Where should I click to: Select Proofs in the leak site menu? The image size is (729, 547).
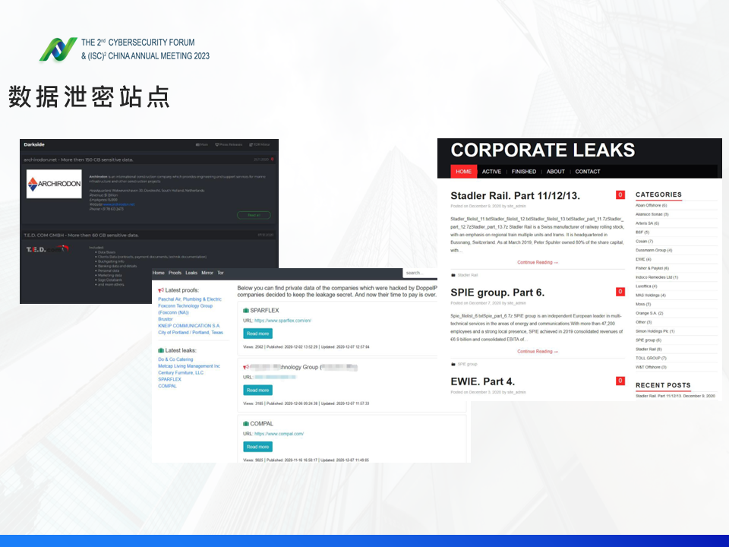click(175, 273)
